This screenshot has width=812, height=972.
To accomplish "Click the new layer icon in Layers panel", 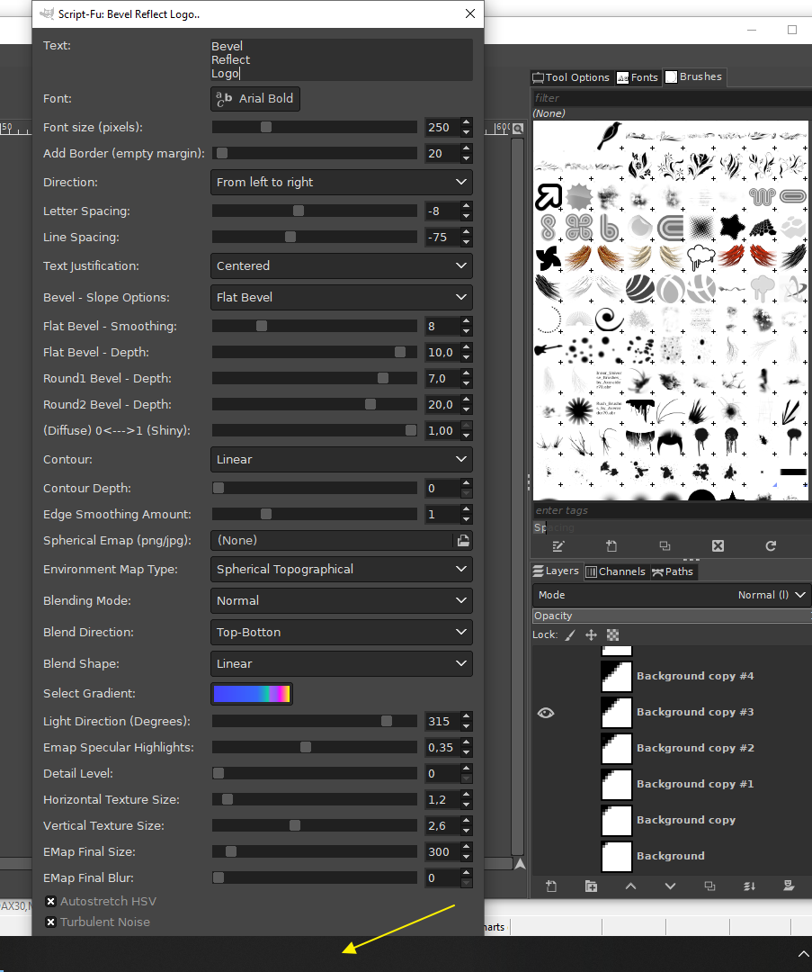I will click(551, 886).
